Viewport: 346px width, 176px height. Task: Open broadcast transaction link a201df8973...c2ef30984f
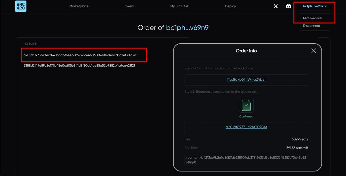pyautogui.click(x=246, y=127)
